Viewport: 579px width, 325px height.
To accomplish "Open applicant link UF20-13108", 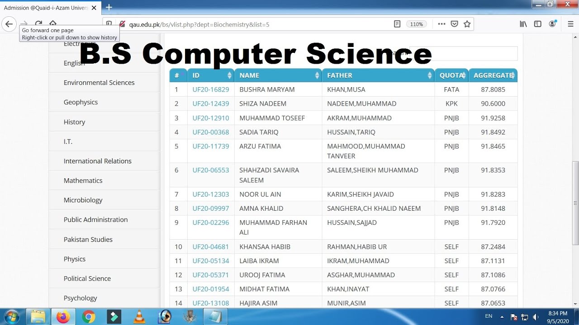I will click(211, 303).
